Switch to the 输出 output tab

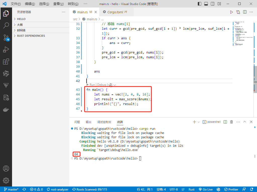point(89,122)
